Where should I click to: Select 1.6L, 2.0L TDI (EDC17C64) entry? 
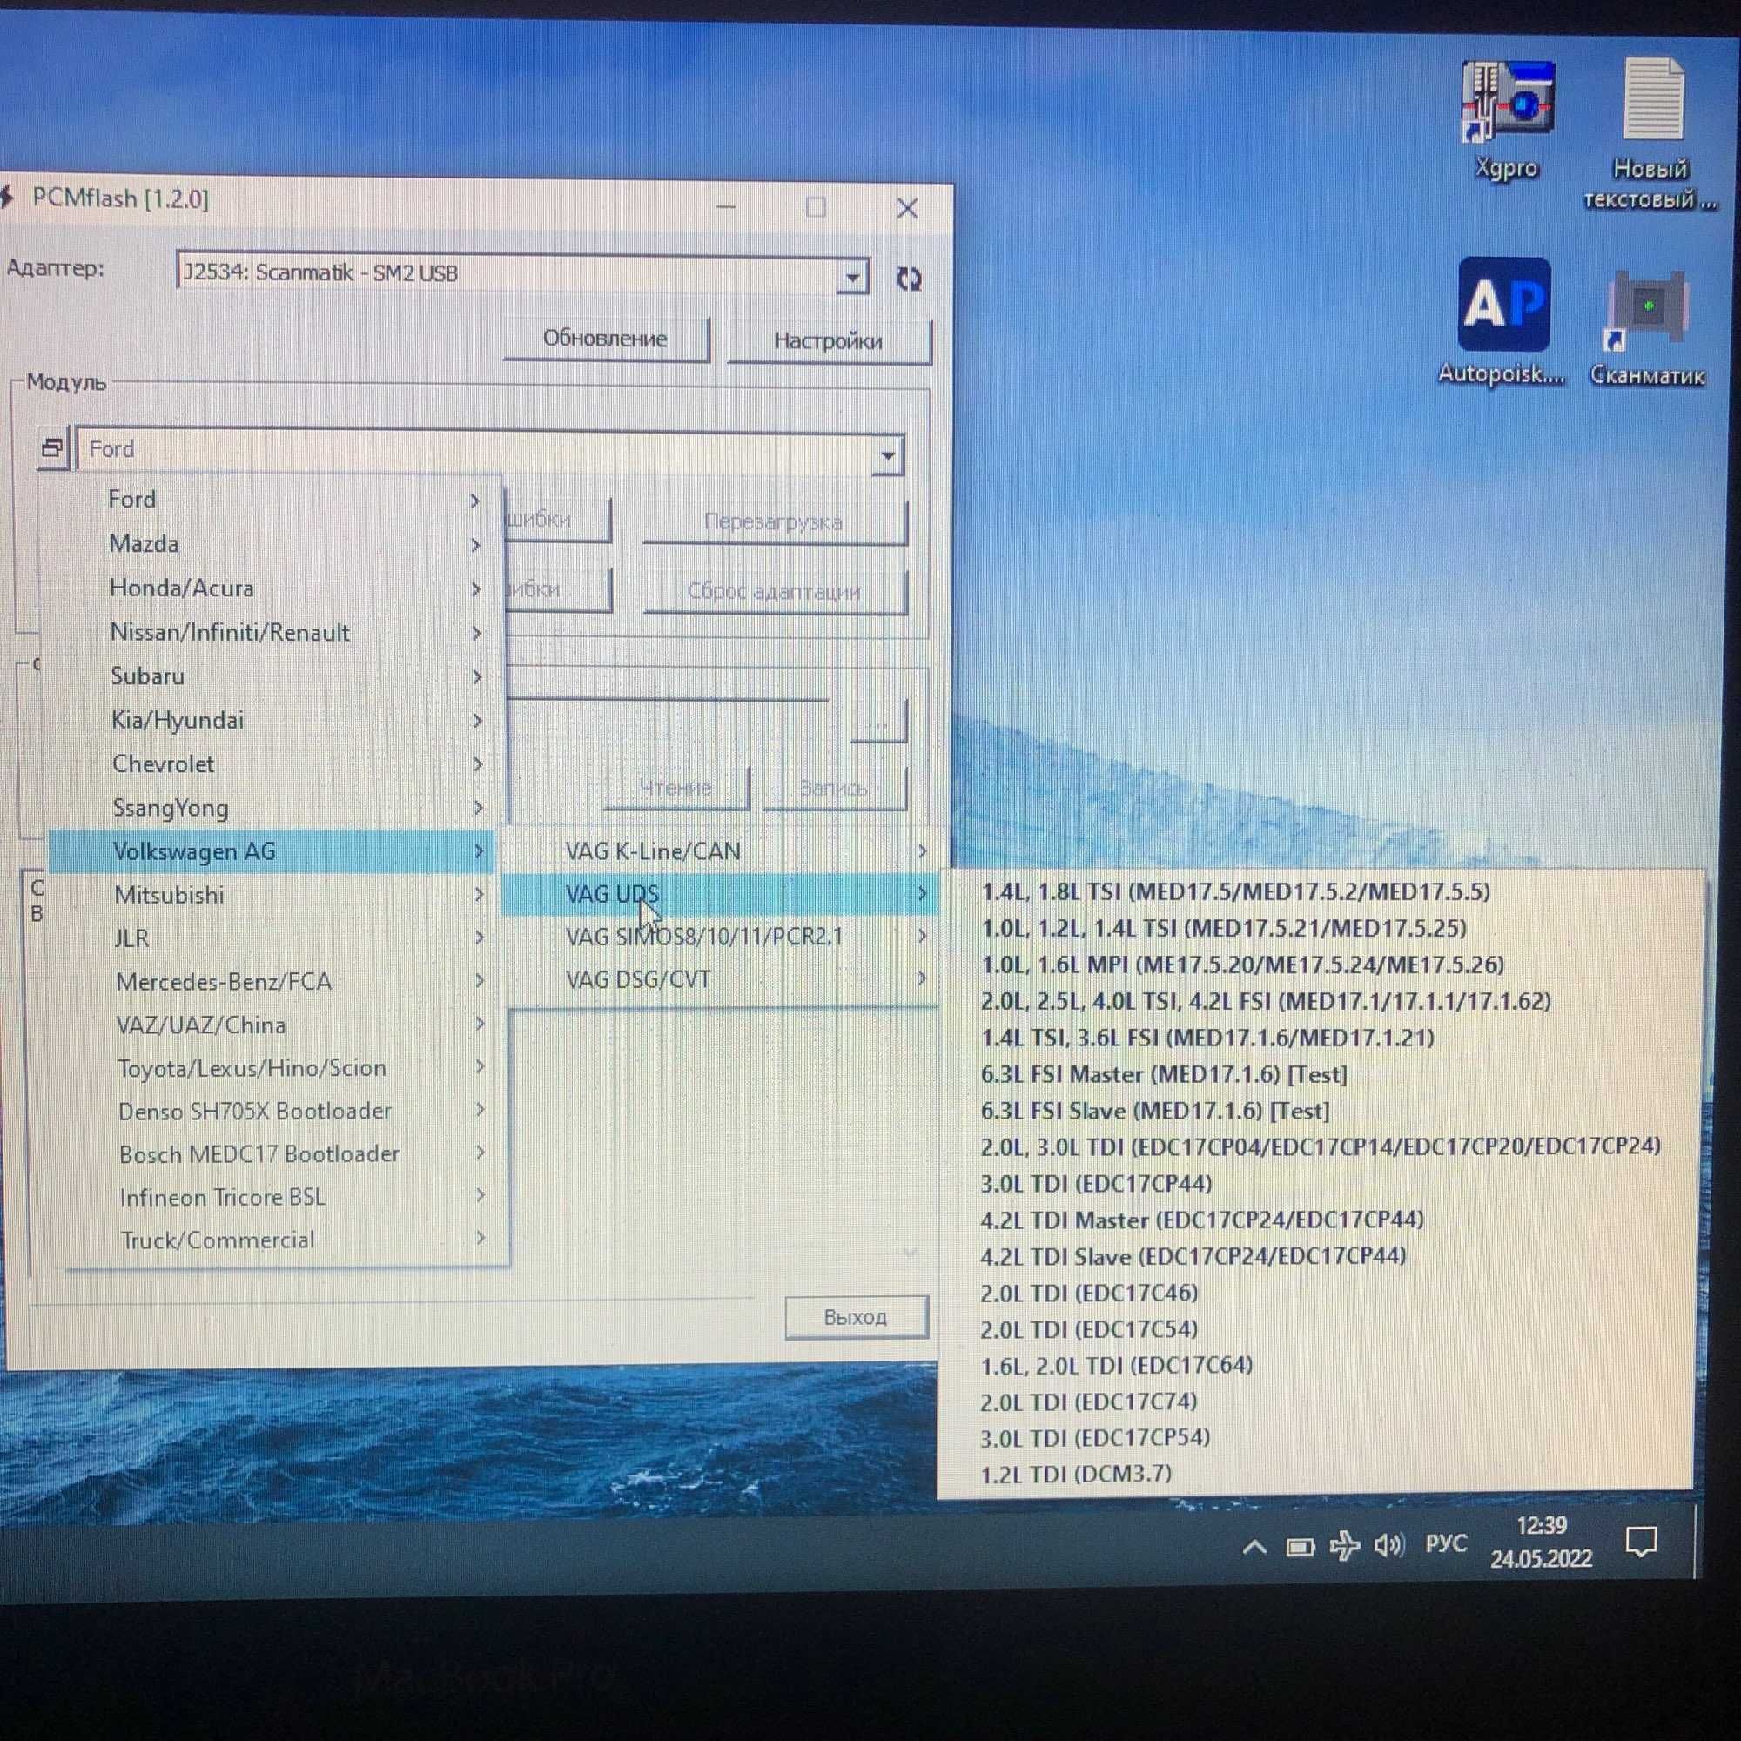1117,1365
